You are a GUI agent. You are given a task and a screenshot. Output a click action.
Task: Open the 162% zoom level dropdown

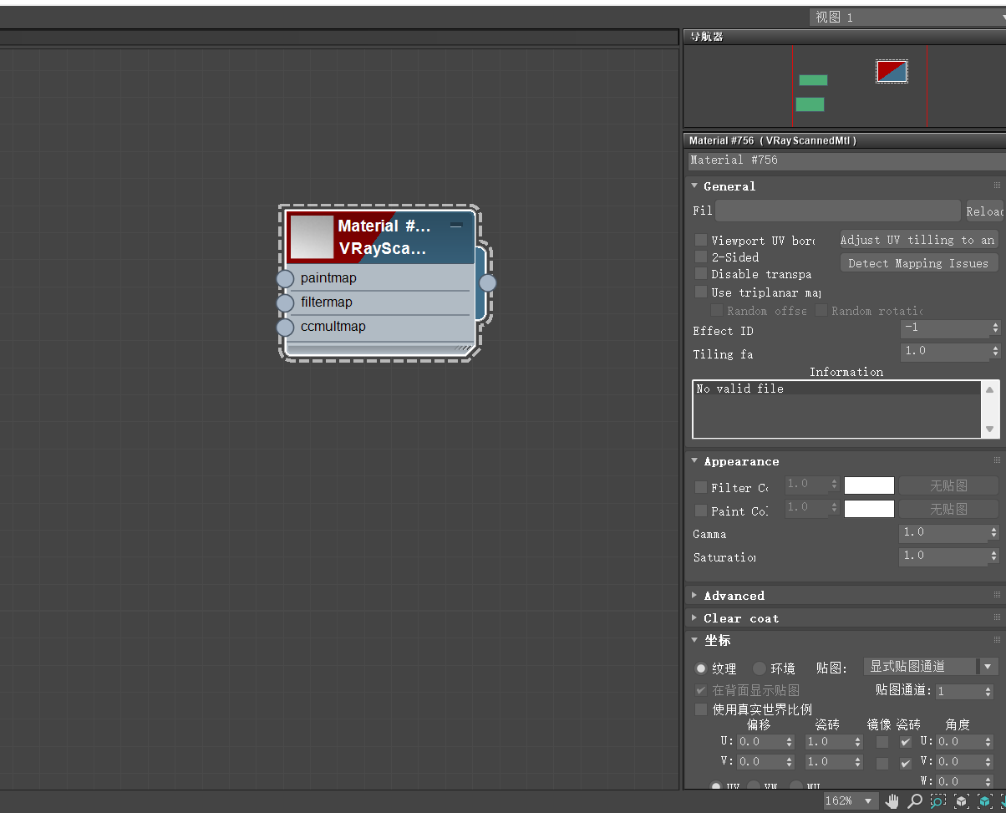click(x=851, y=801)
